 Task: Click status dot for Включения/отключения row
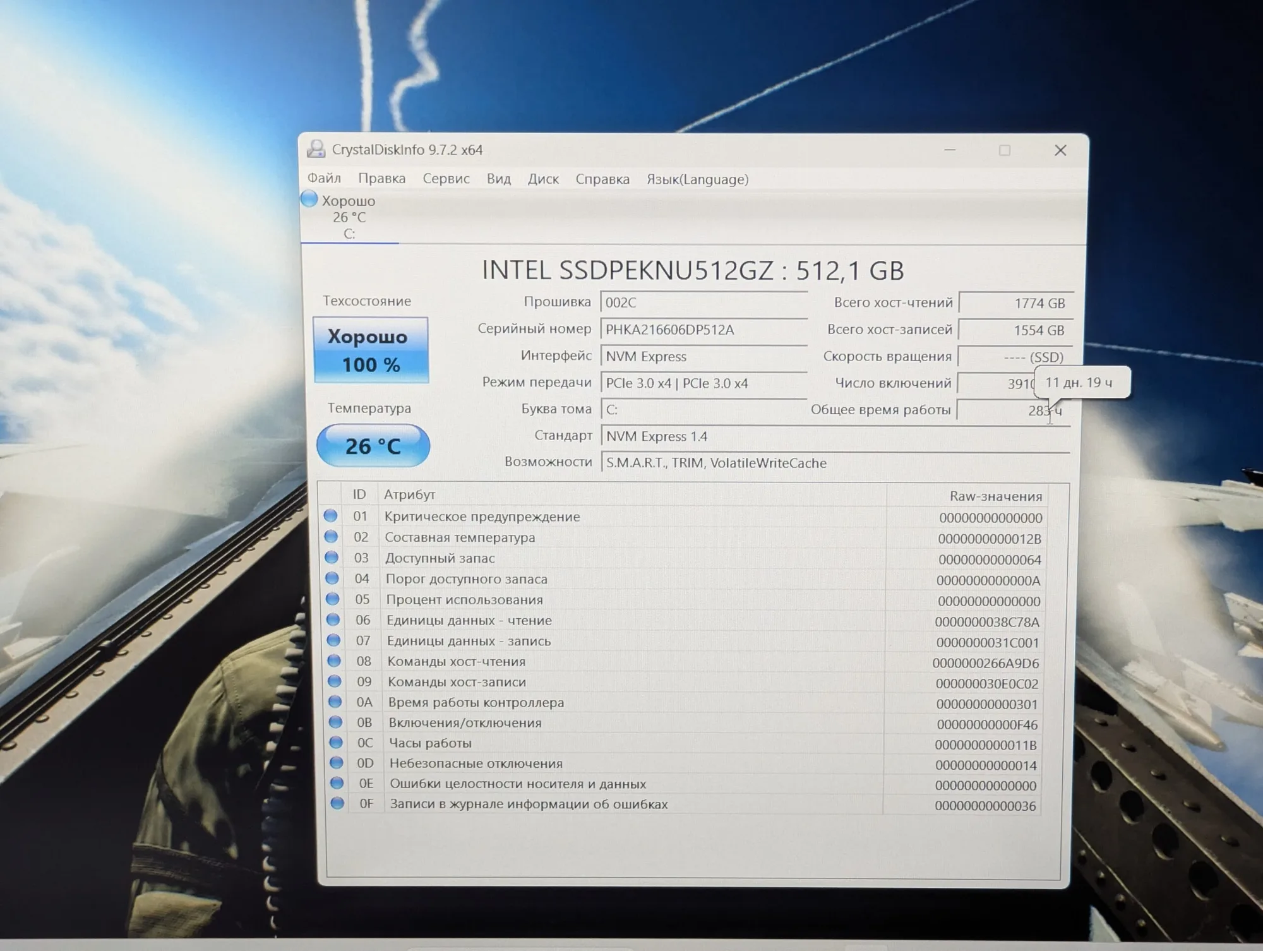pyautogui.click(x=335, y=722)
